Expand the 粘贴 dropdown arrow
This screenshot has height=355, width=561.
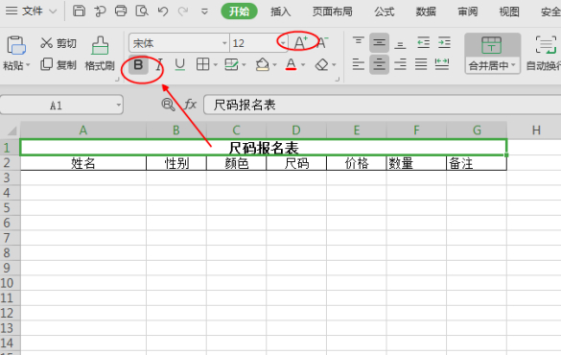pyautogui.click(x=28, y=65)
